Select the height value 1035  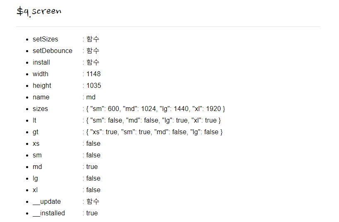pyautogui.click(x=94, y=85)
